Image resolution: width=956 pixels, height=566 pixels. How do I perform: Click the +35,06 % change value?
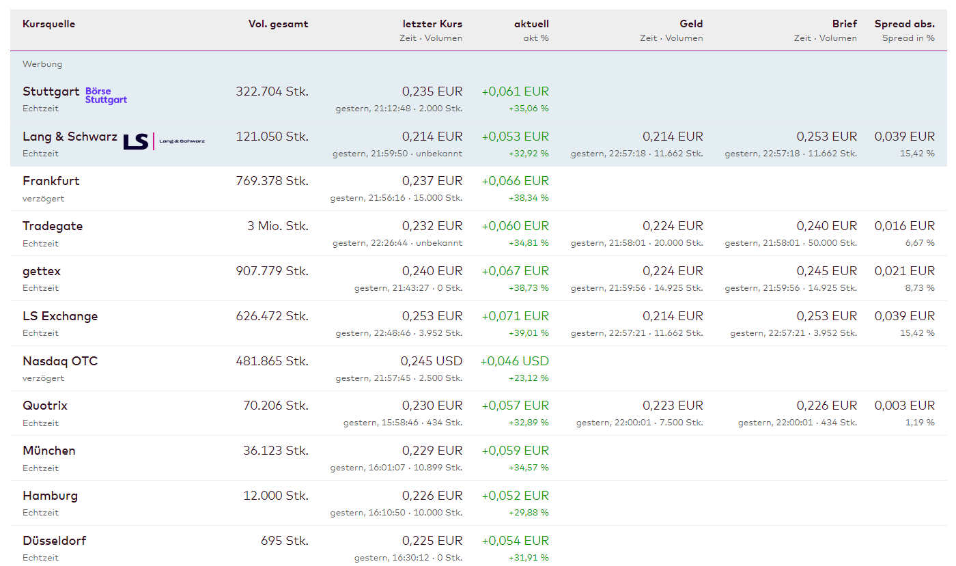[x=529, y=109]
